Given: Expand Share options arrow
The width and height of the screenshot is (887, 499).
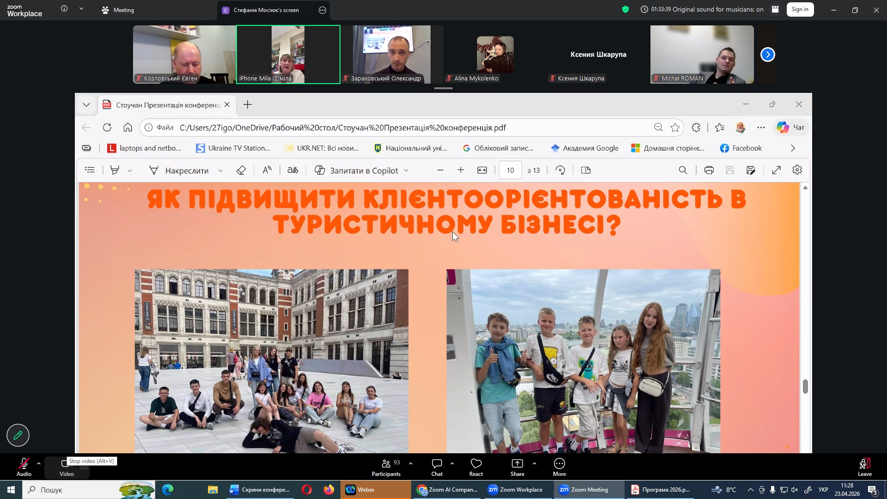Looking at the screenshot, I should 535,463.
